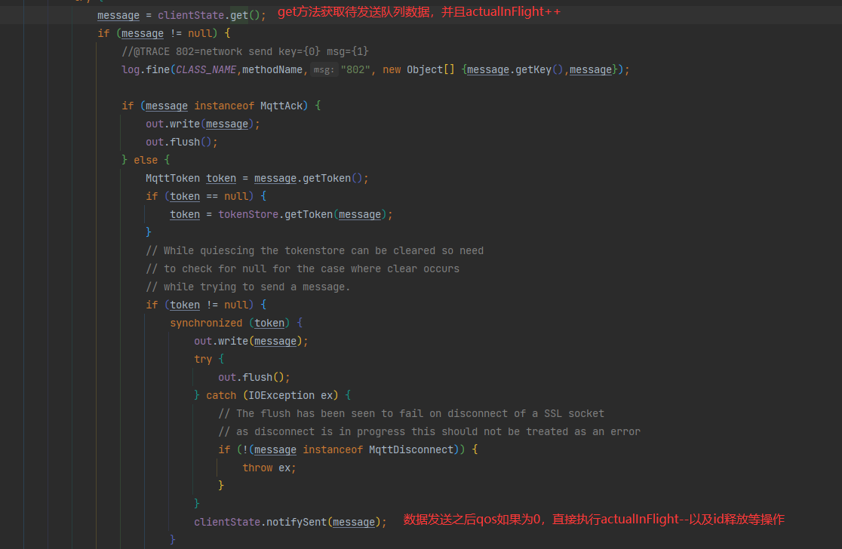Click the synchronized keyword
842x549 pixels.
(206, 323)
